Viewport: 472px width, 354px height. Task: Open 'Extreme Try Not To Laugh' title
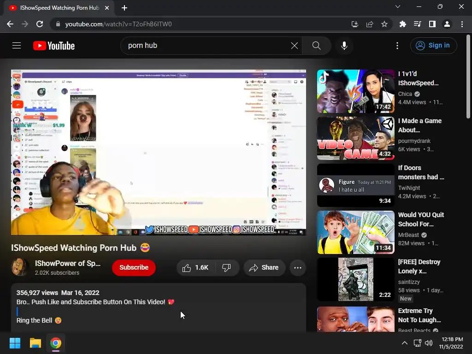pyautogui.click(x=419, y=315)
